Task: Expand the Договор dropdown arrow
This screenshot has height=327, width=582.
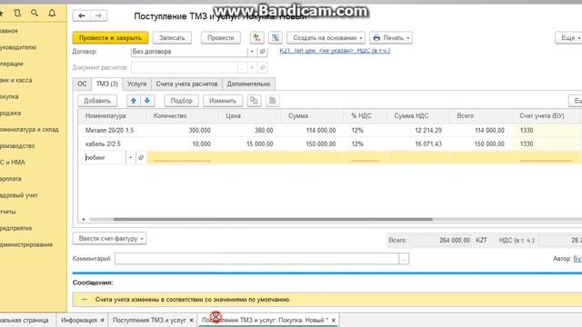Action: click(252, 52)
